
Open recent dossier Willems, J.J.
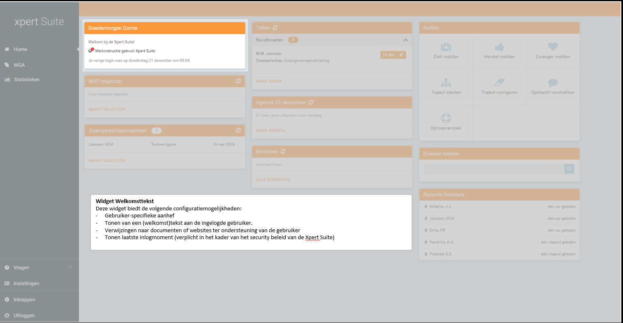click(440, 207)
